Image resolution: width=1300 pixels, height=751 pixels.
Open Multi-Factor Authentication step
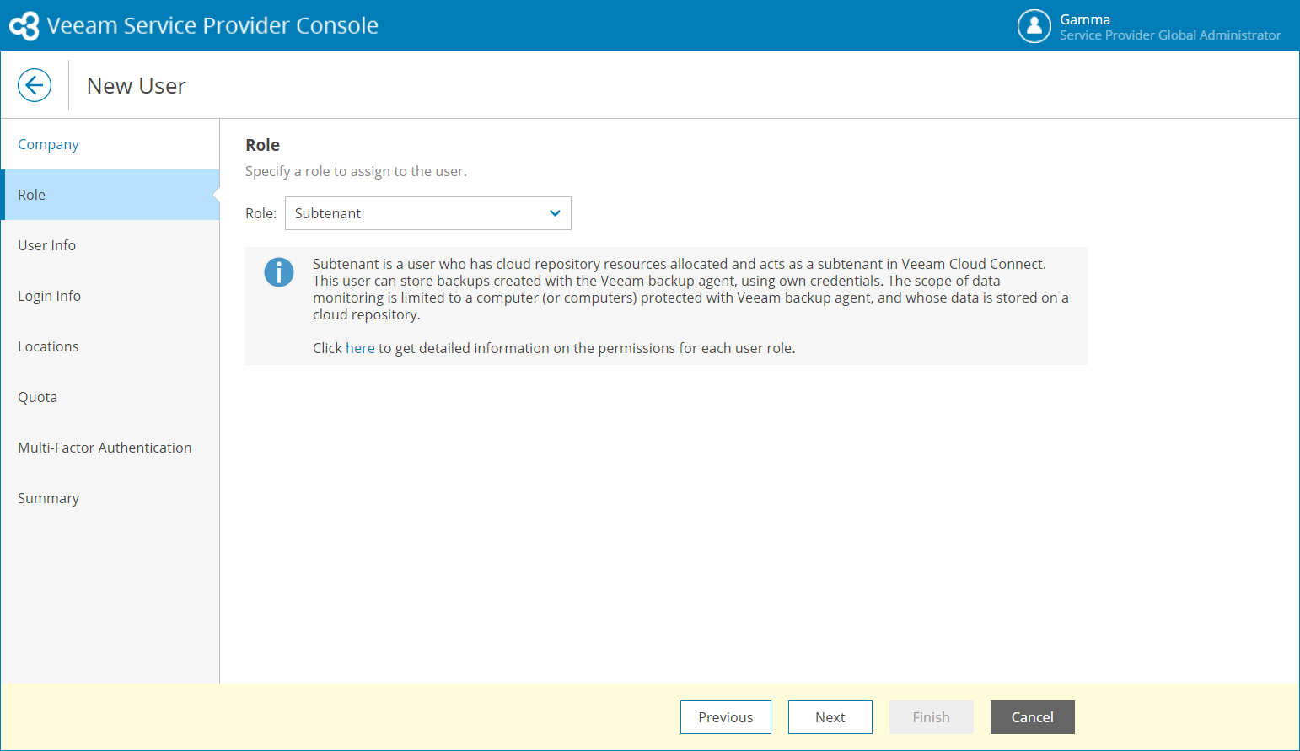[x=105, y=448]
